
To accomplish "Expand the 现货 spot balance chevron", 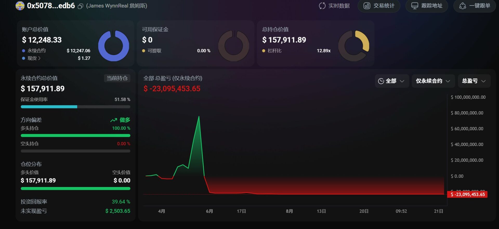I will point(39,58).
